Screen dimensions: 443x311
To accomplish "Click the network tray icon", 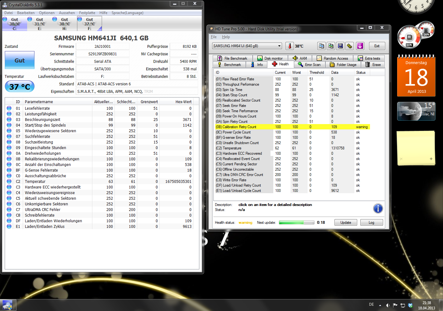I will (403, 305).
